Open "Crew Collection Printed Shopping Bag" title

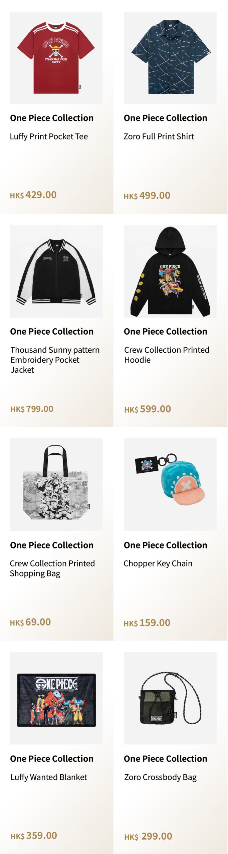(52, 568)
